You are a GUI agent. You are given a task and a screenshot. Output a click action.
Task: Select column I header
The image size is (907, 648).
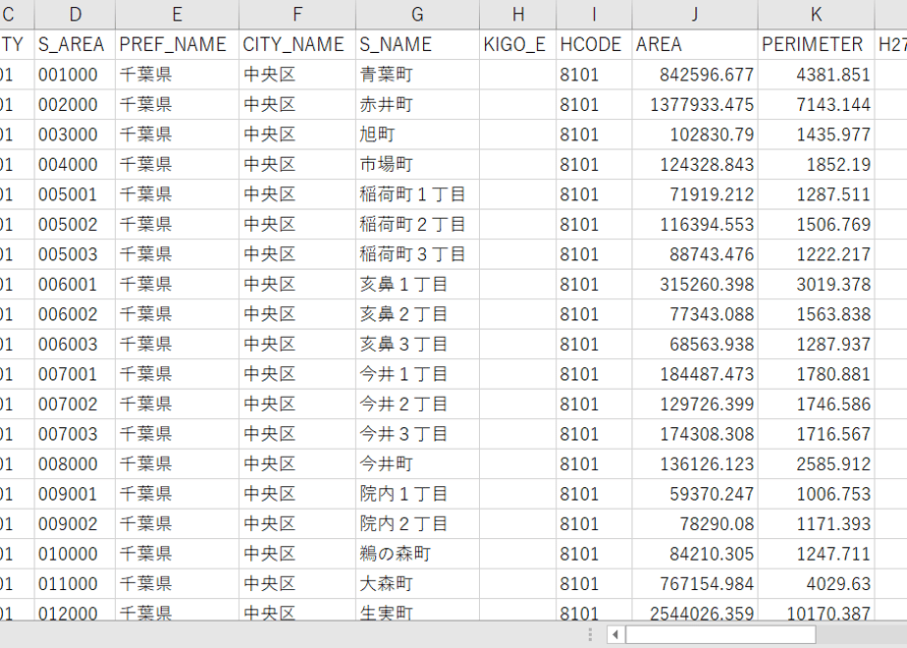[594, 15]
